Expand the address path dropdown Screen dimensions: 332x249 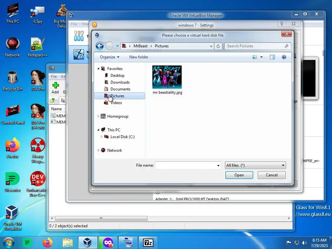[x=211, y=46]
